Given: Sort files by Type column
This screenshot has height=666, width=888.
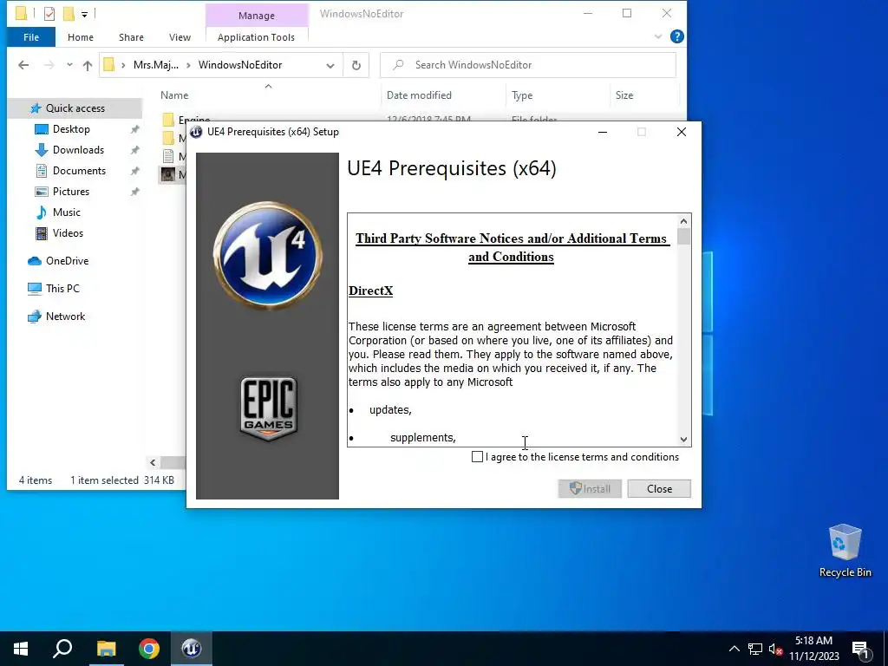Looking at the screenshot, I should (522, 95).
